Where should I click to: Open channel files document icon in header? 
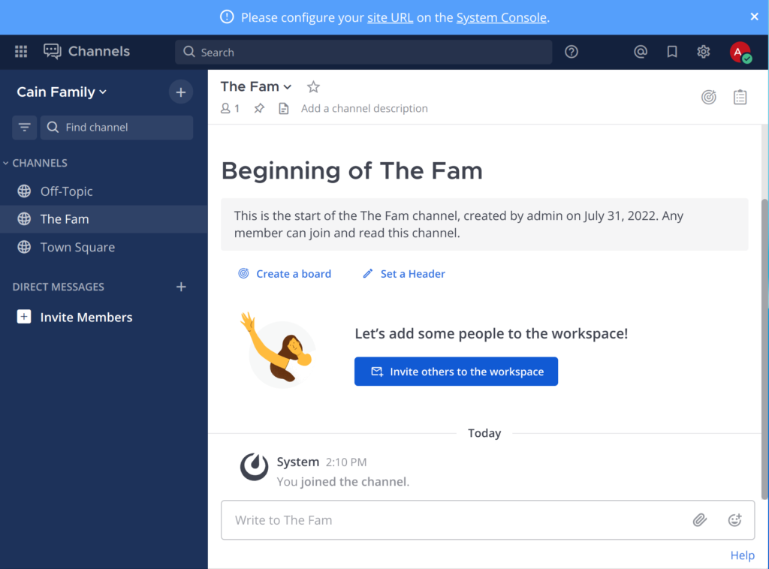(284, 108)
